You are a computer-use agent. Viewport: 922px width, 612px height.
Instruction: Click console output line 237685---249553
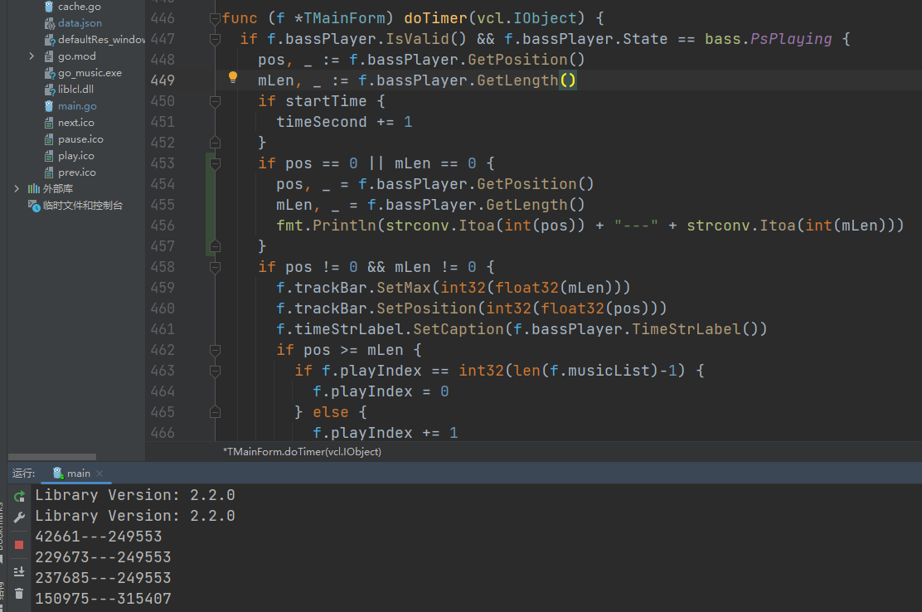point(103,578)
